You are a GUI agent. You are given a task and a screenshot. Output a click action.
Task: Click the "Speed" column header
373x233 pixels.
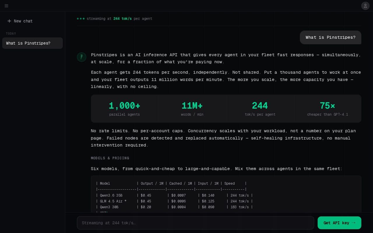pyautogui.click(x=229, y=183)
